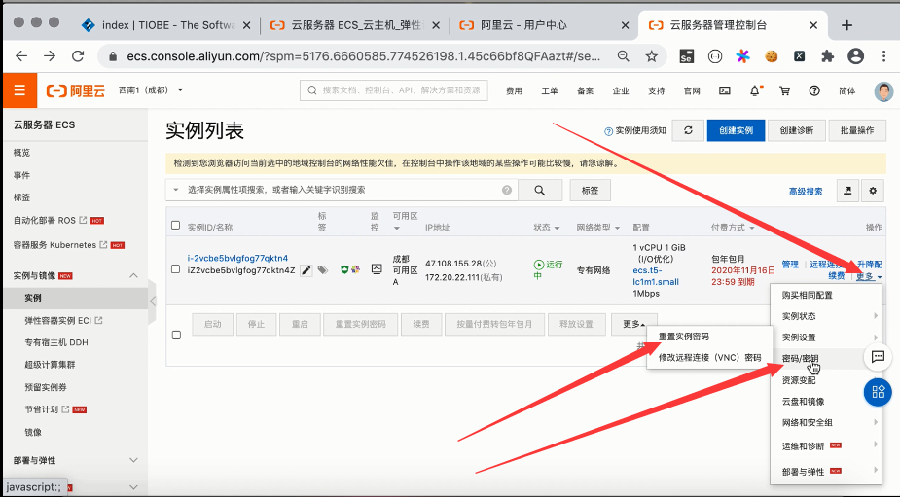Screen dimensions: 900x497
Task: Collapse the 实例与镜像 sidebar section
Action: (133, 275)
